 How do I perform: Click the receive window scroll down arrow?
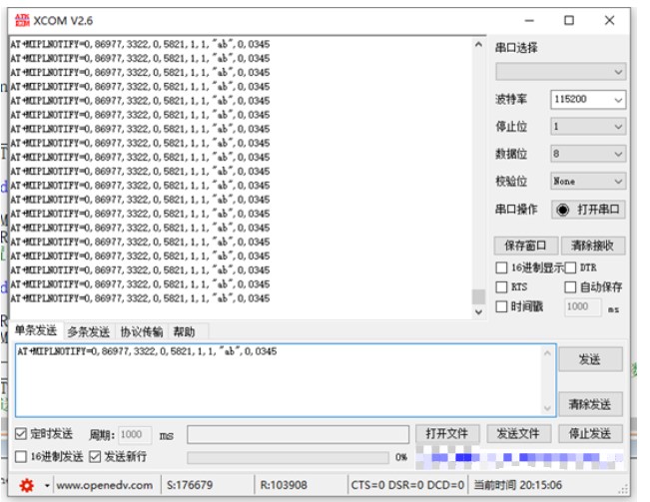tap(478, 312)
